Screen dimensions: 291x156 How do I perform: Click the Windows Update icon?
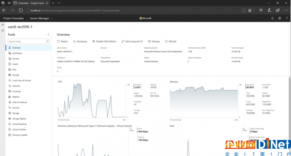(x=10, y=135)
